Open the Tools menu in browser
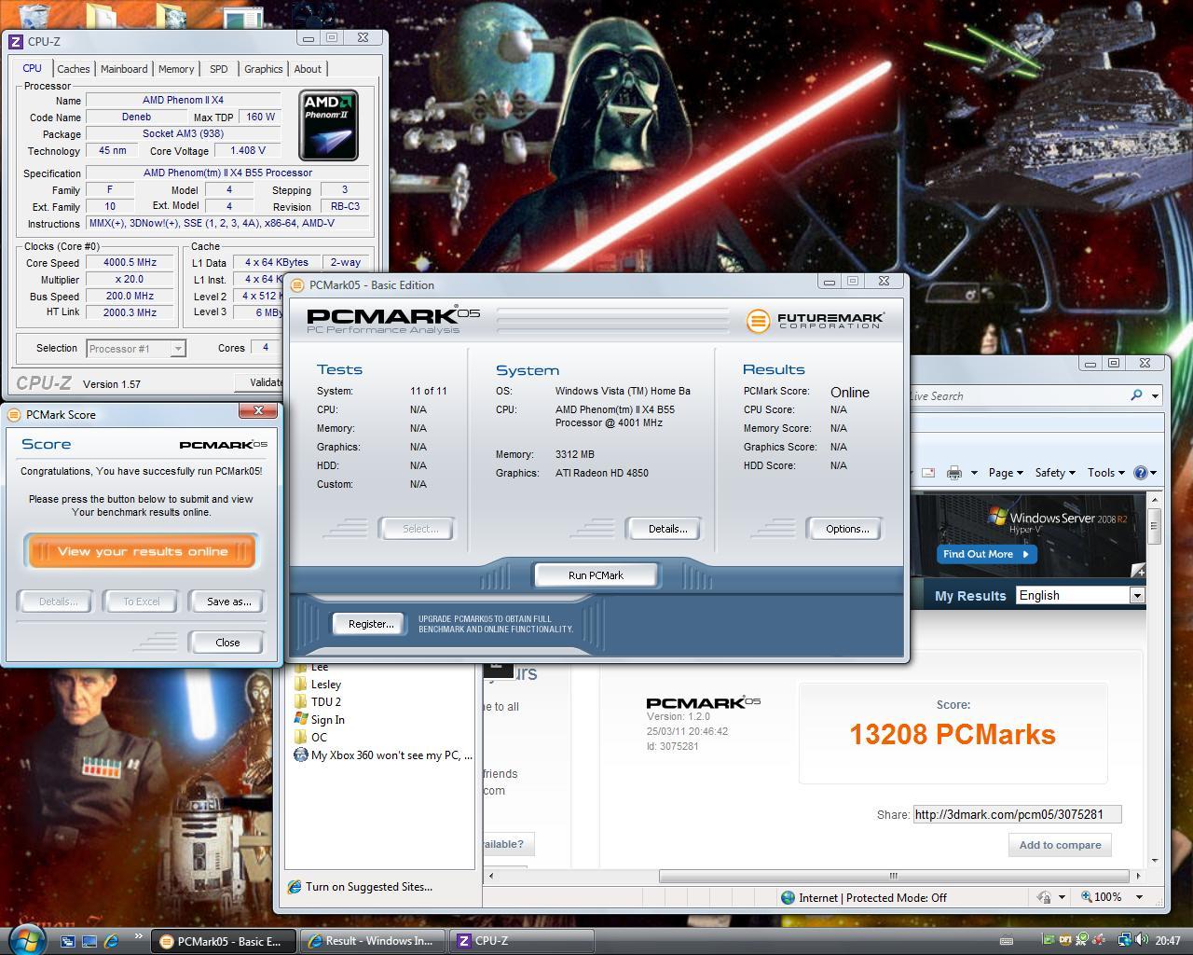This screenshot has width=1193, height=955. tap(1105, 473)
